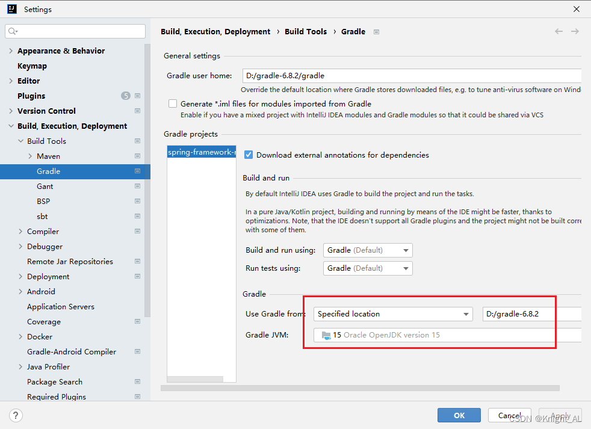Image resolution: width=591 pixels, height=429 pixels.
Task: Click the Plugins update count badge
Action: tap(126, 96)
